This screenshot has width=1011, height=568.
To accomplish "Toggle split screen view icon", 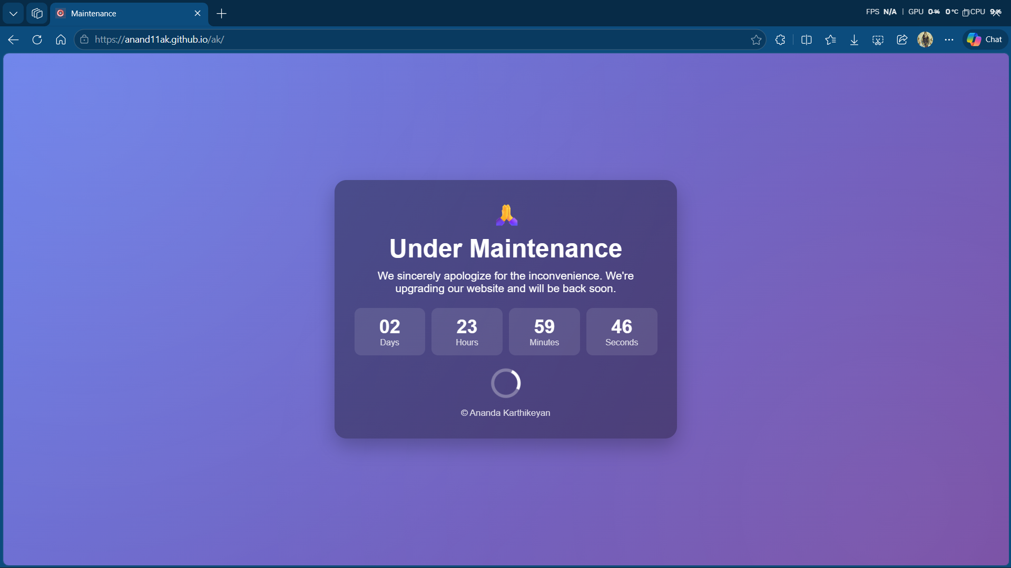I will (x=806, y=39).
